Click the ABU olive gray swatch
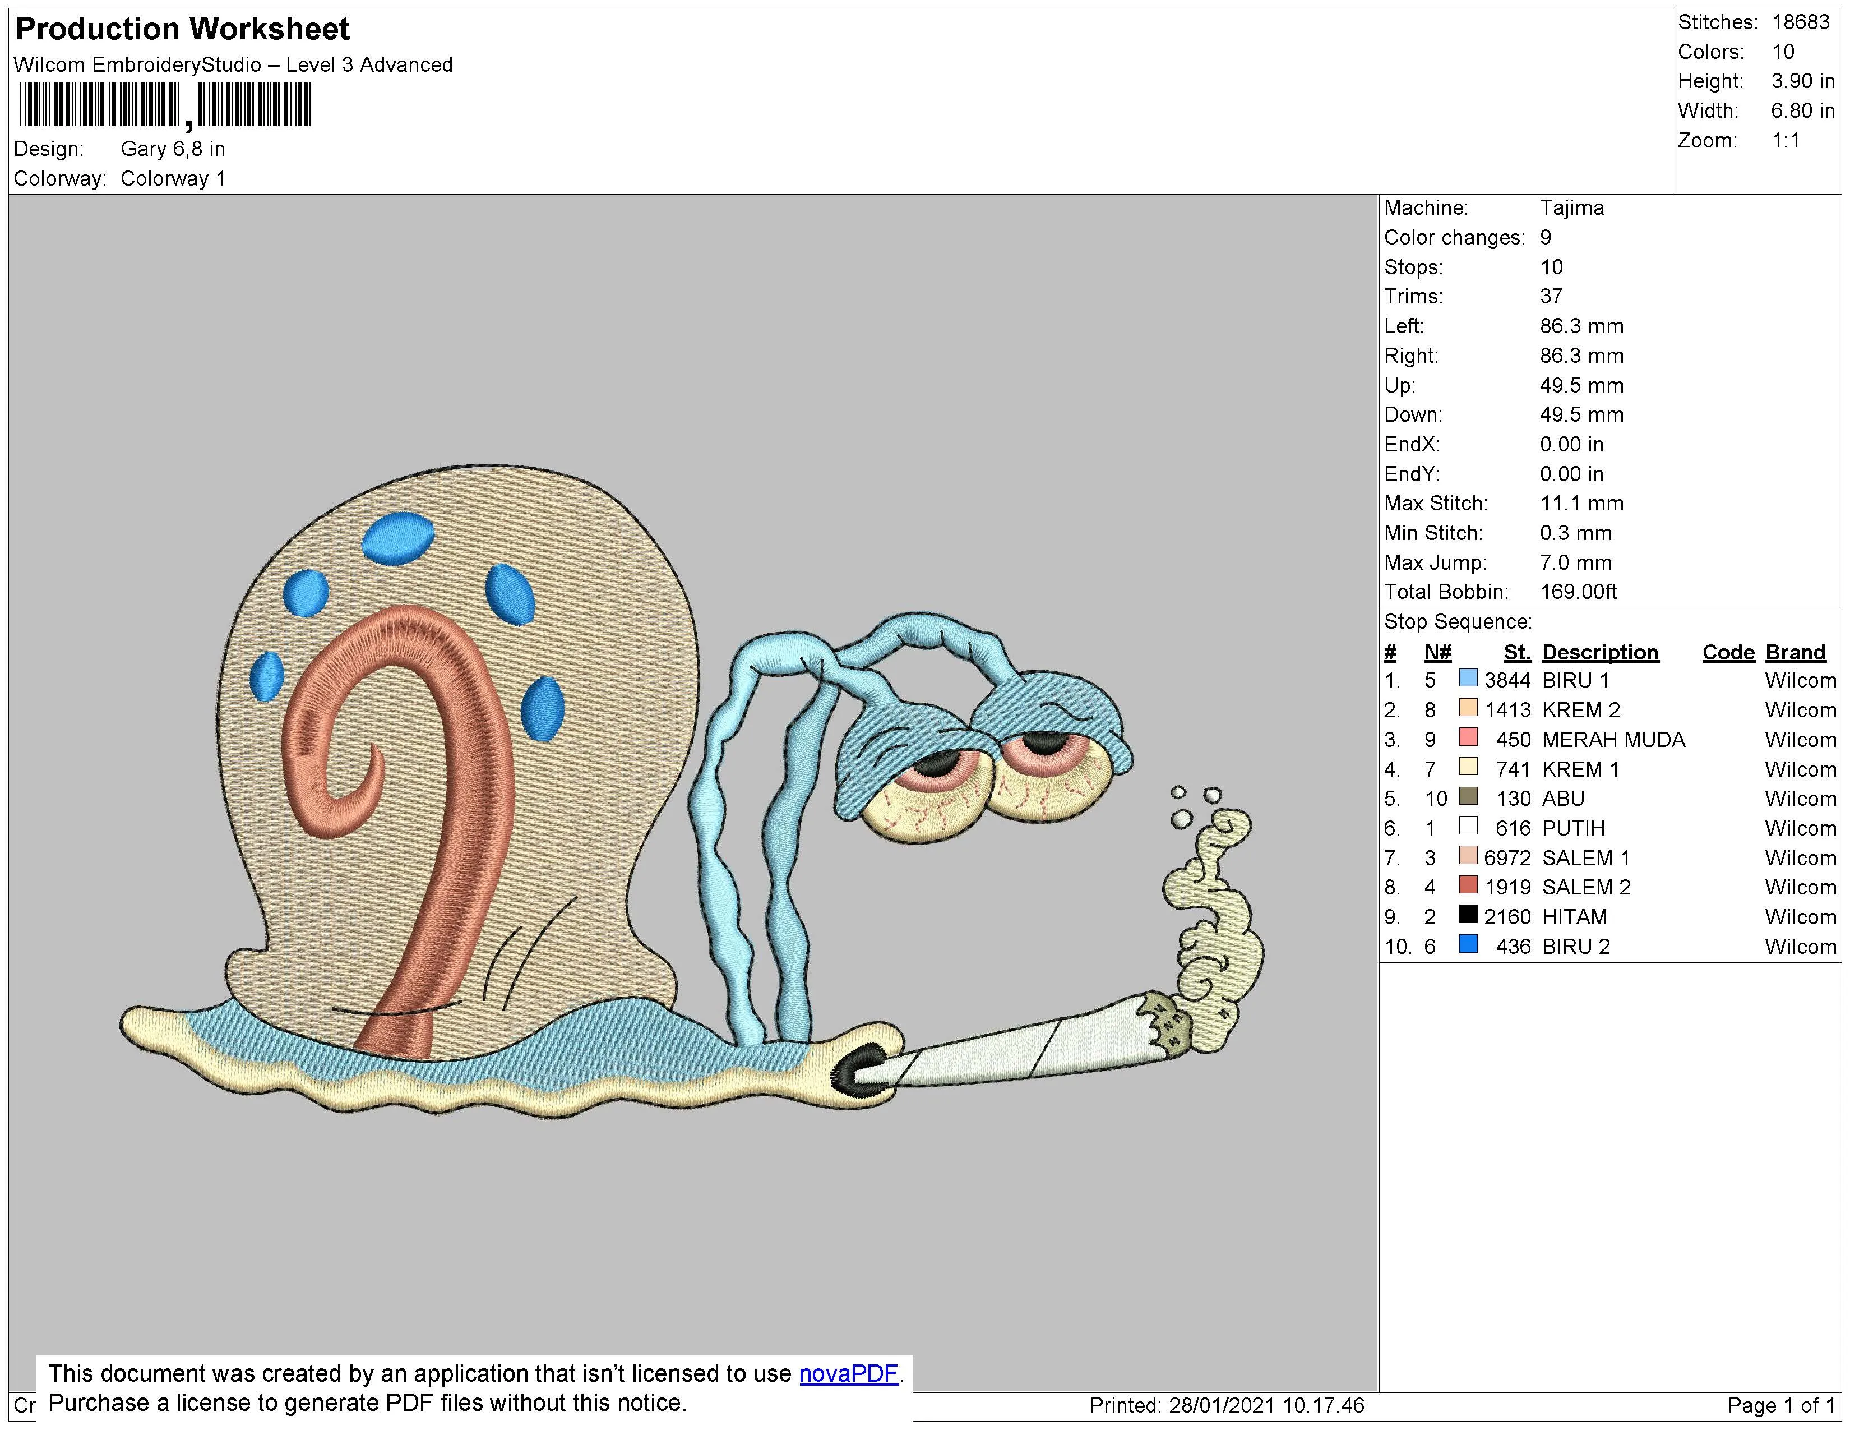 coord(1468,796)
